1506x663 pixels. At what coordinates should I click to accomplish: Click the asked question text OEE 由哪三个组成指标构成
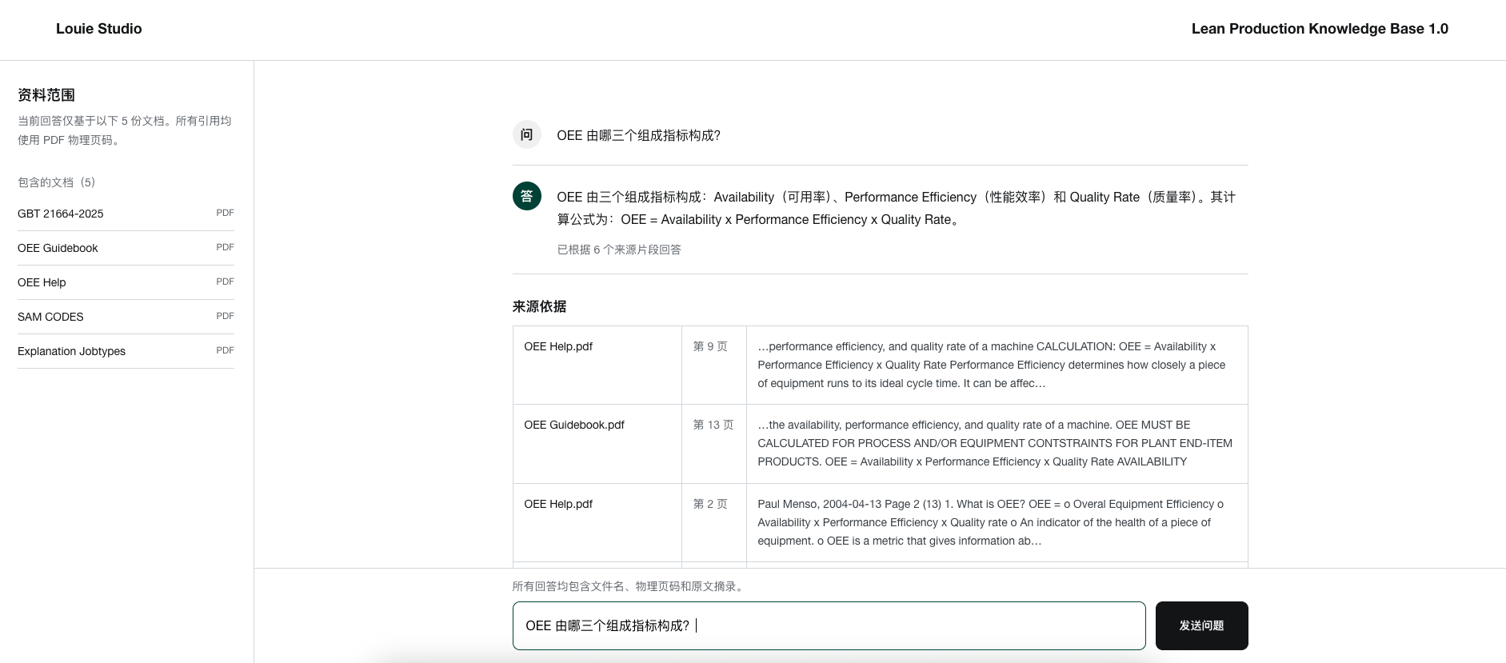coord(638,136)
